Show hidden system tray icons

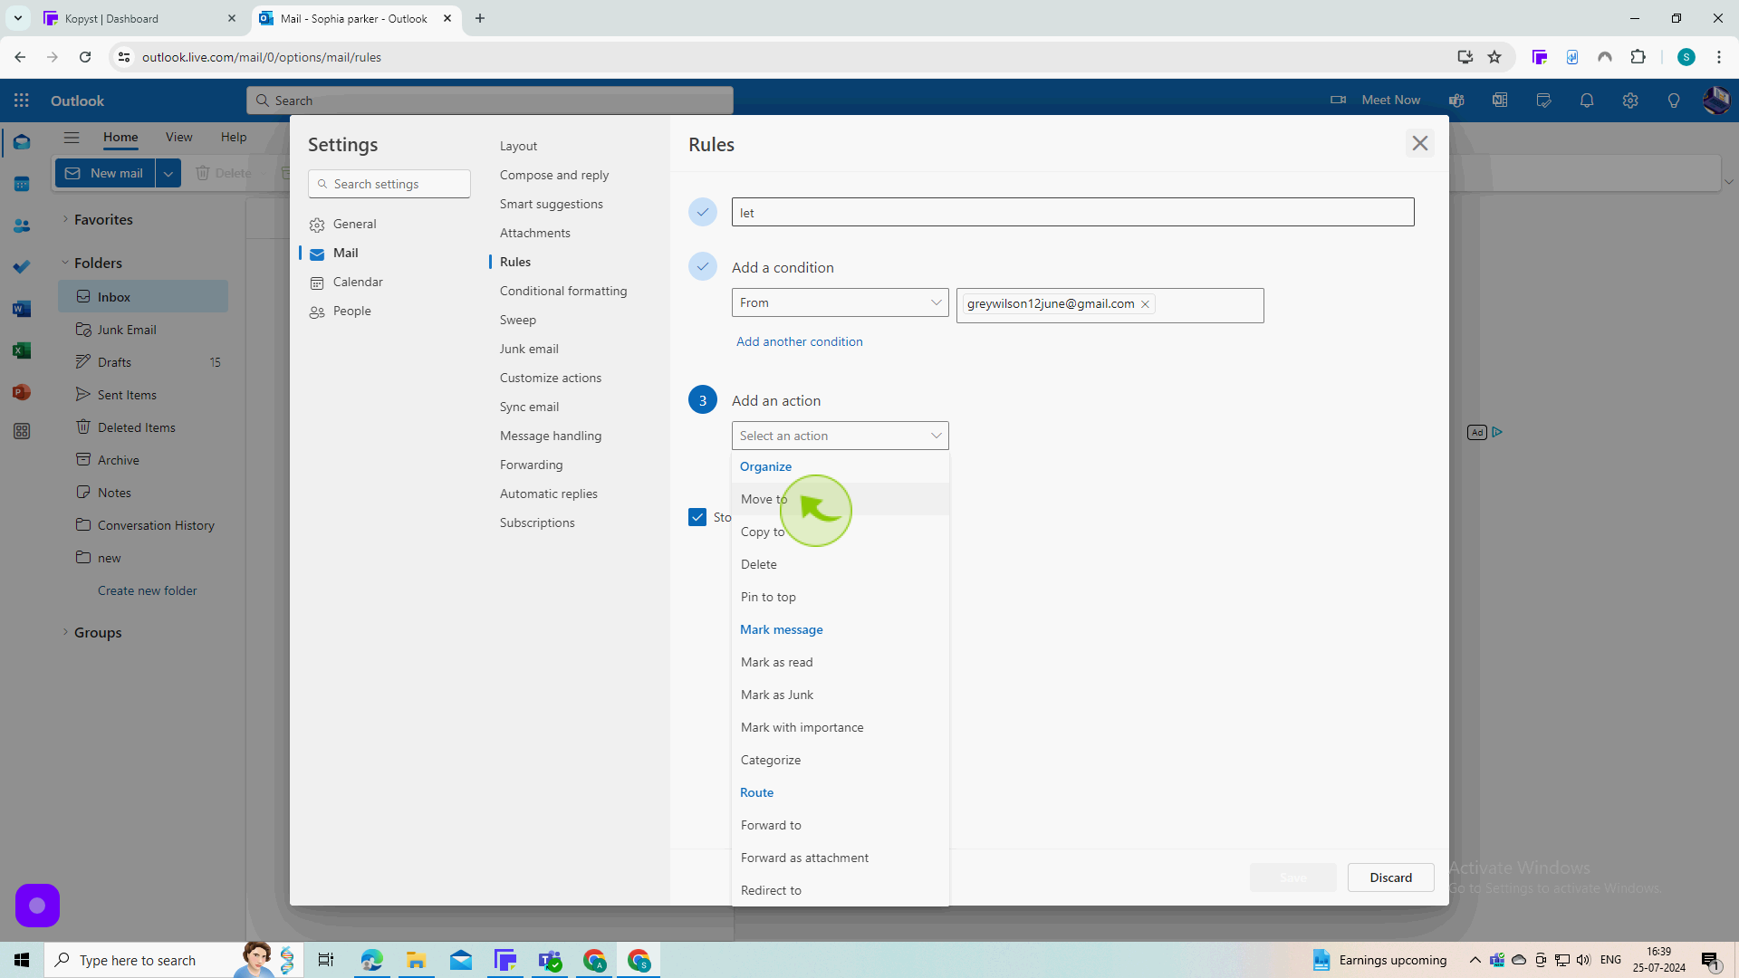tap(1475, 960)
